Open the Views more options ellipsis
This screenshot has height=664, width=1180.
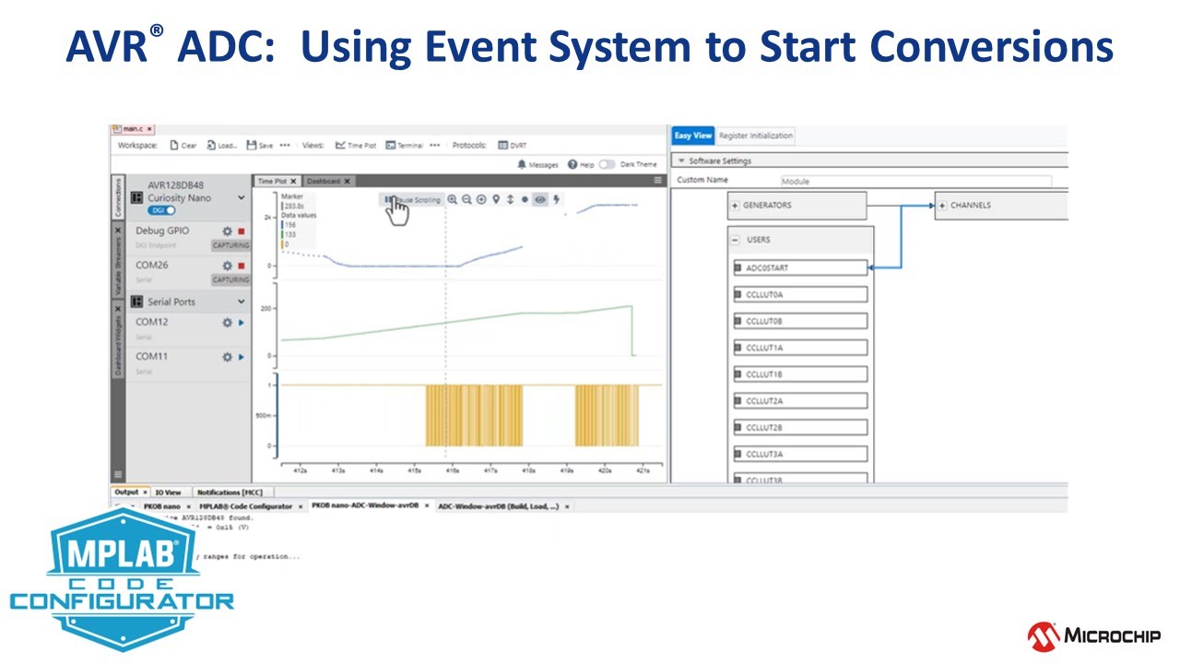434,145
